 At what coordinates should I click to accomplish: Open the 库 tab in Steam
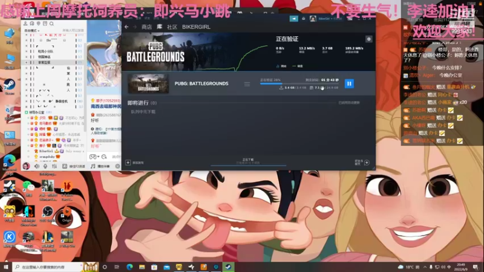[x=159, y=27]
